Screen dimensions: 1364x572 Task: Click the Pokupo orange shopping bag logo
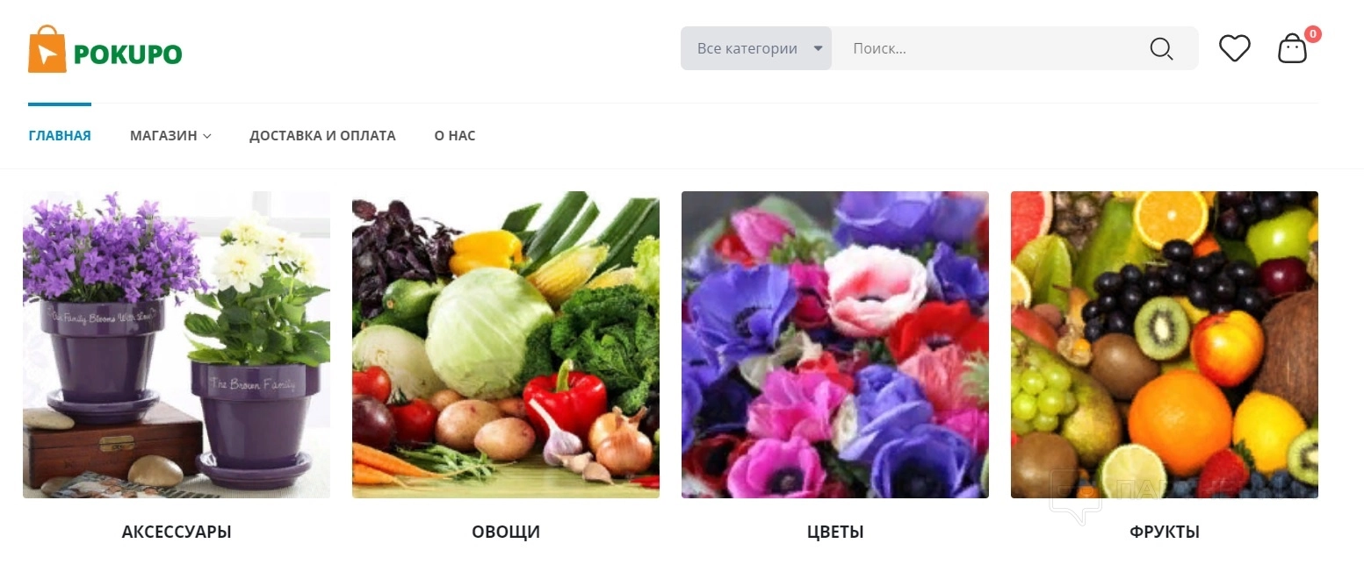(47, 49)
